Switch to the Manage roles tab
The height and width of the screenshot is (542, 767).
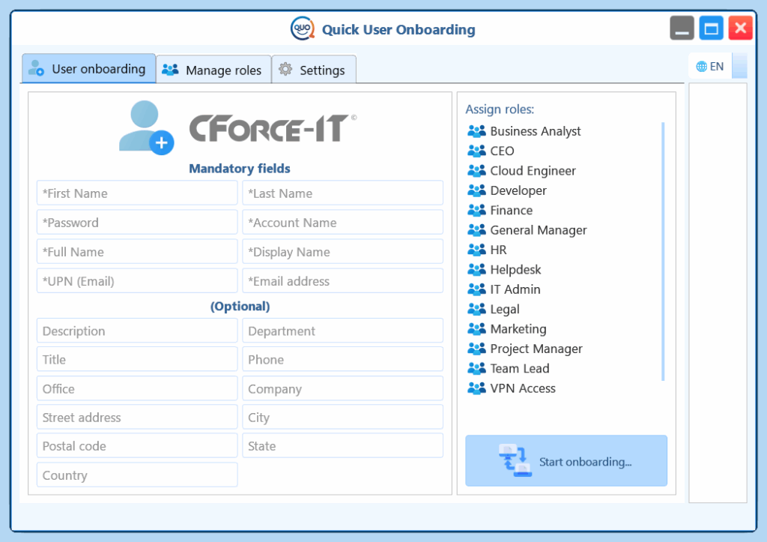pyautogui.click(x=213, y=70)
